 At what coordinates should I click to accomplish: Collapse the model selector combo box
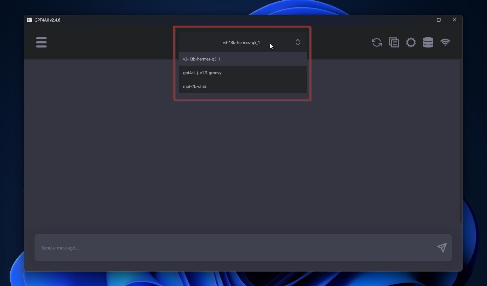pos(243,42)
